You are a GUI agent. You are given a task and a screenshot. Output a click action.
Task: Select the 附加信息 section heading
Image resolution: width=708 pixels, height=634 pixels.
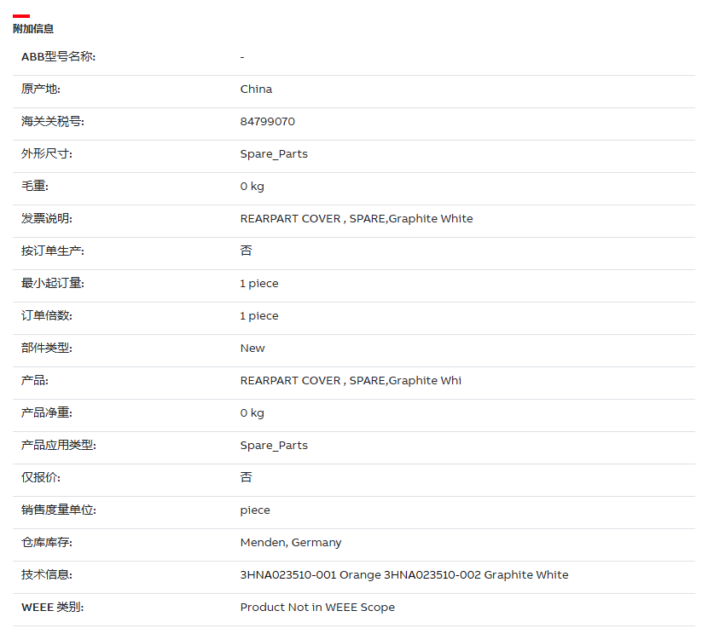(33, 29)
